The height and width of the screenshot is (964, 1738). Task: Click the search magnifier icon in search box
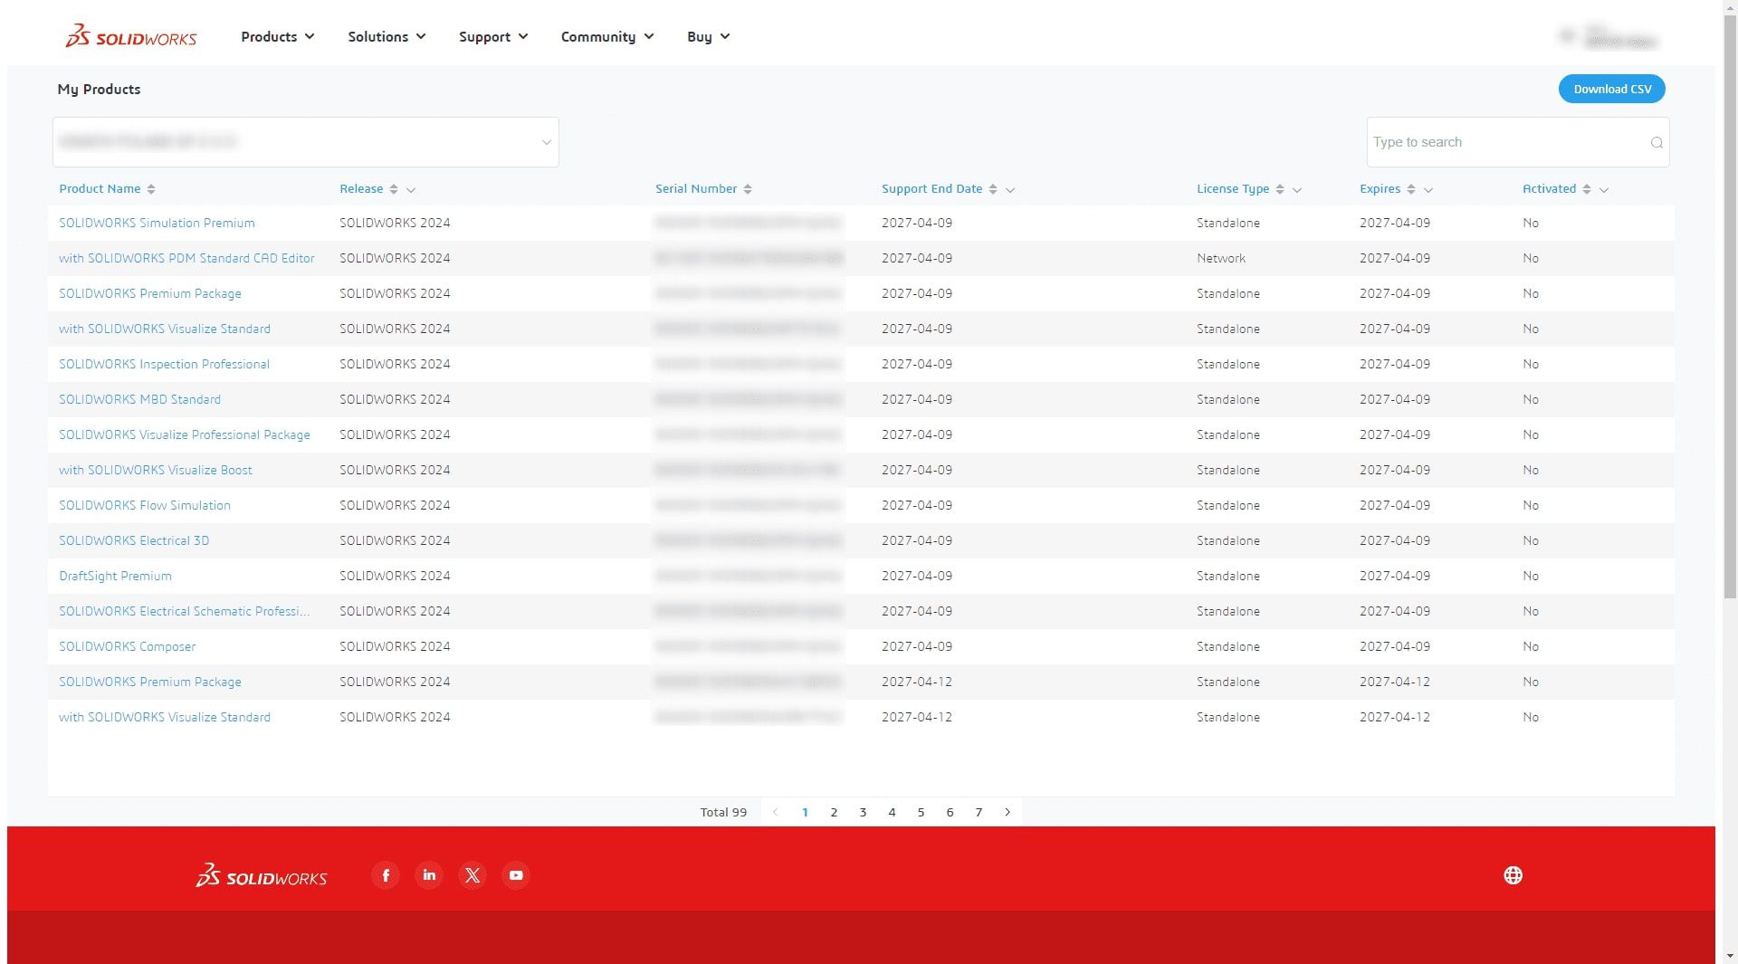click(x=1657, y=142)
